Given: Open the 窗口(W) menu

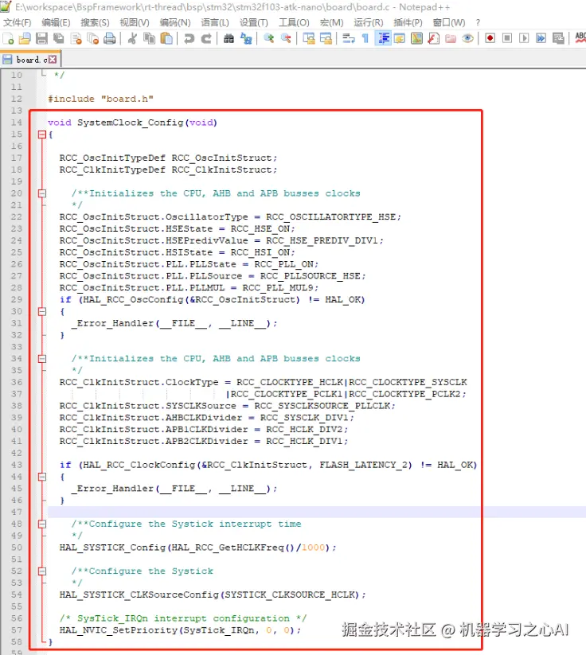Looking at the screenshot, I should 449,22.
